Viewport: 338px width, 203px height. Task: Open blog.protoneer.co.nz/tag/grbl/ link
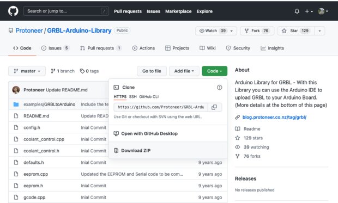(x=274, y=118)
